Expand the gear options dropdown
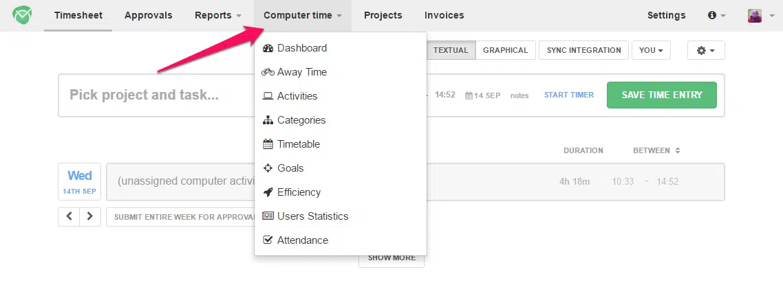The width and height of the screenshot is (783, 298). (x=706, y=50)
